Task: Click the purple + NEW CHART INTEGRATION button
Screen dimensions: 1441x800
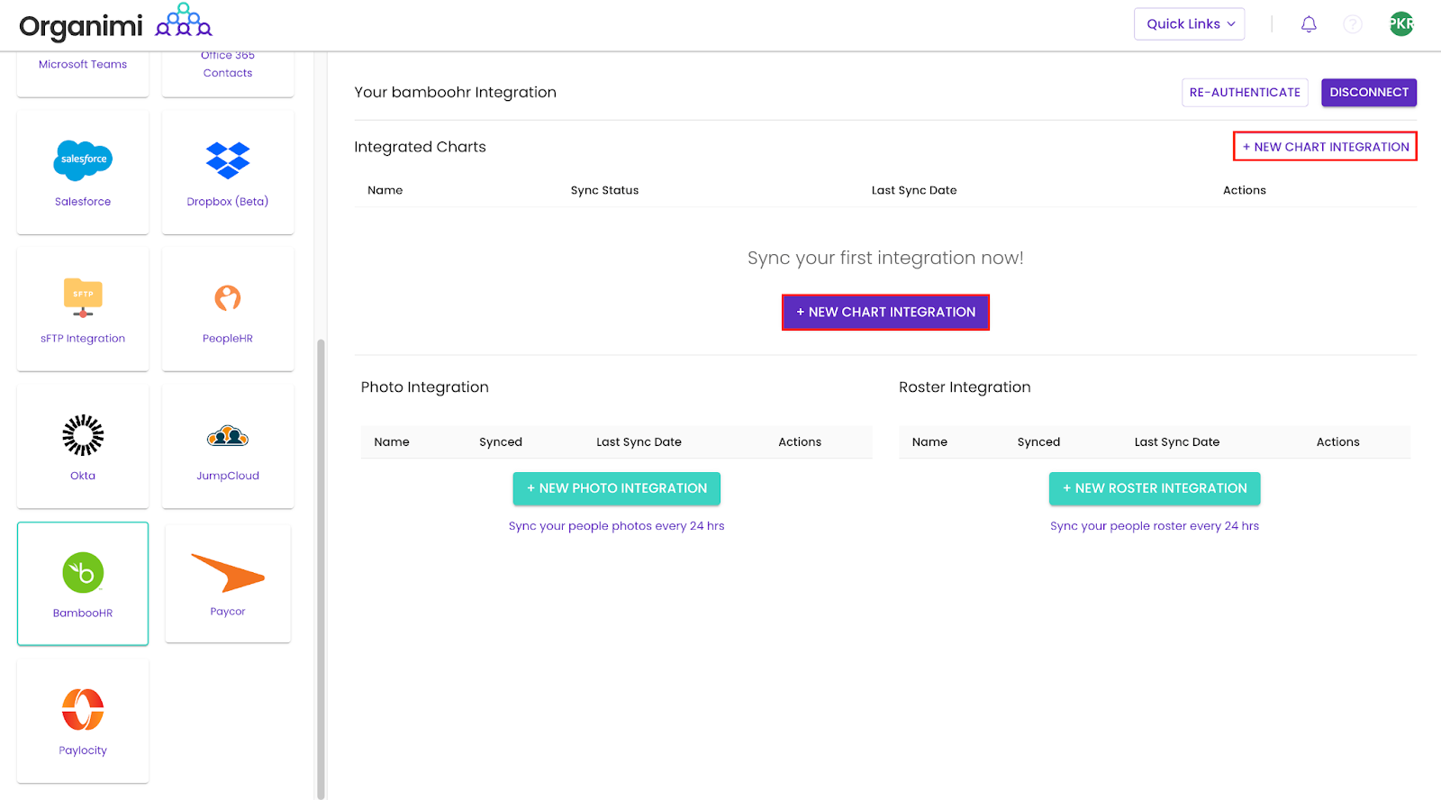Action: click(x=885, y=312)
